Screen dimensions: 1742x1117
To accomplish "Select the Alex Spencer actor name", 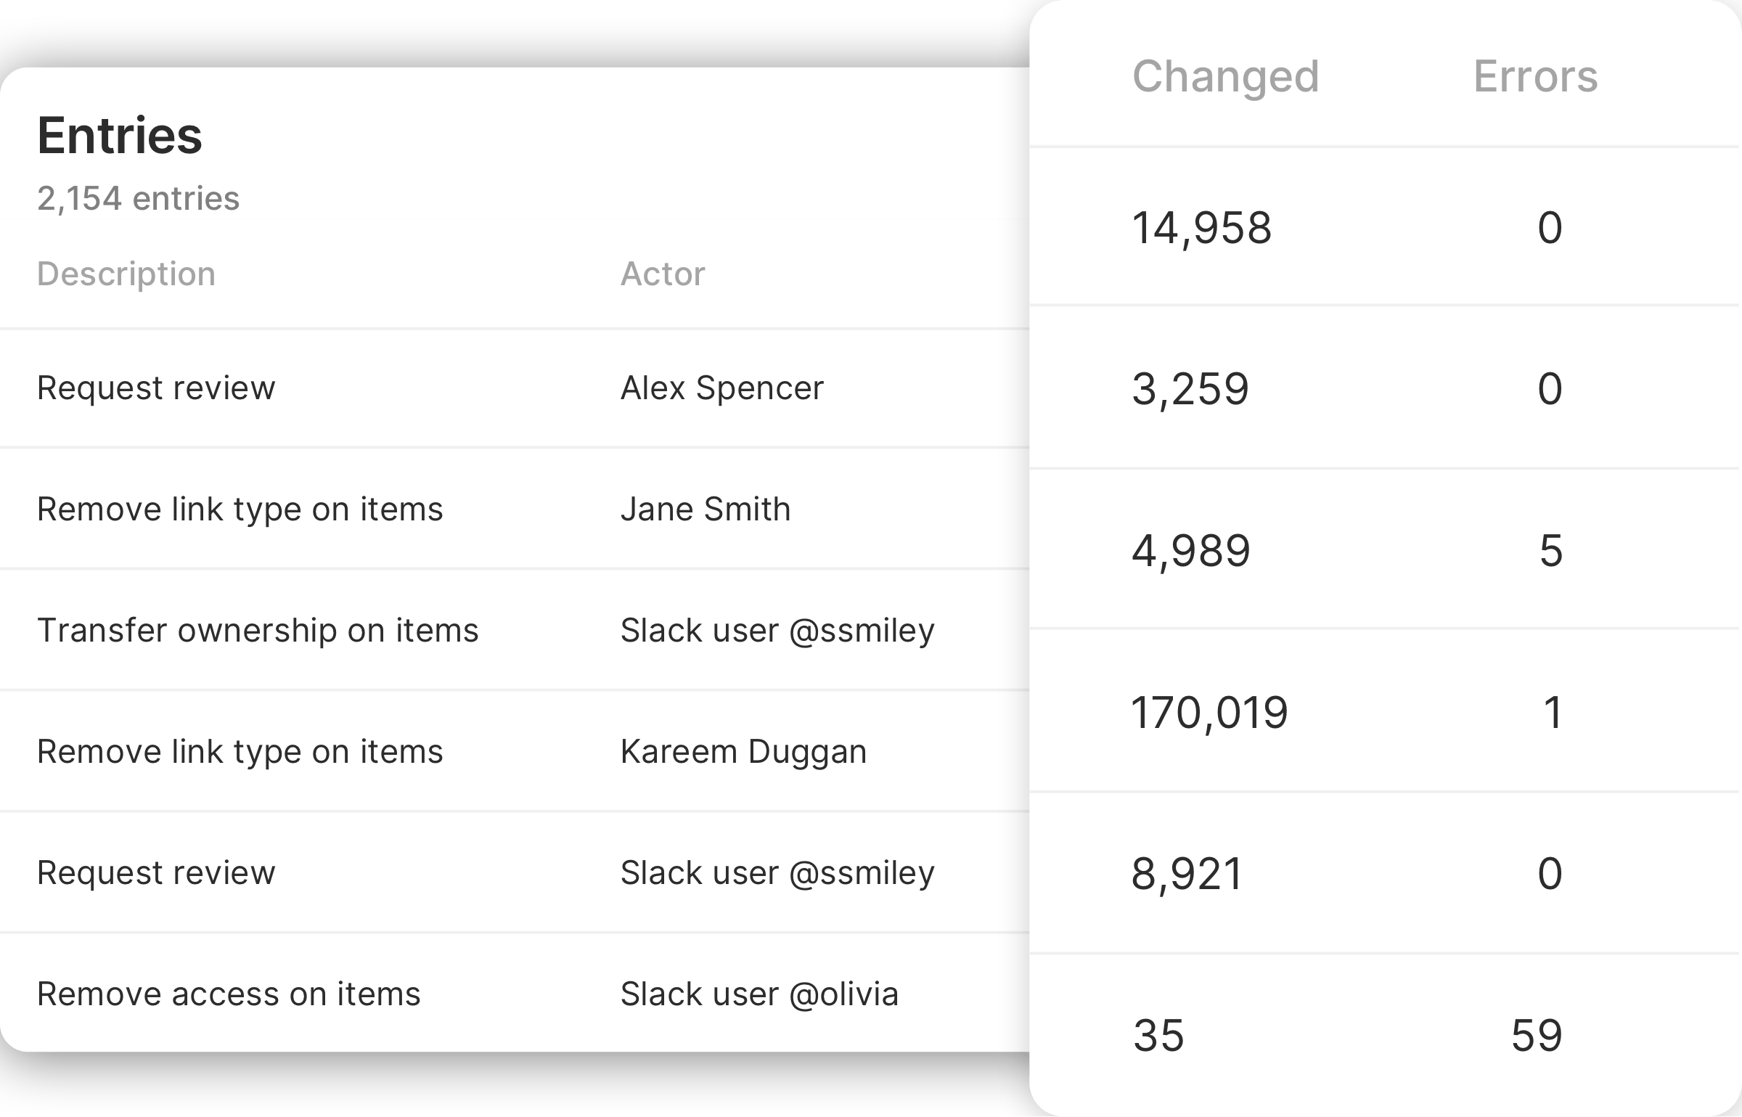I will (721, 388).
